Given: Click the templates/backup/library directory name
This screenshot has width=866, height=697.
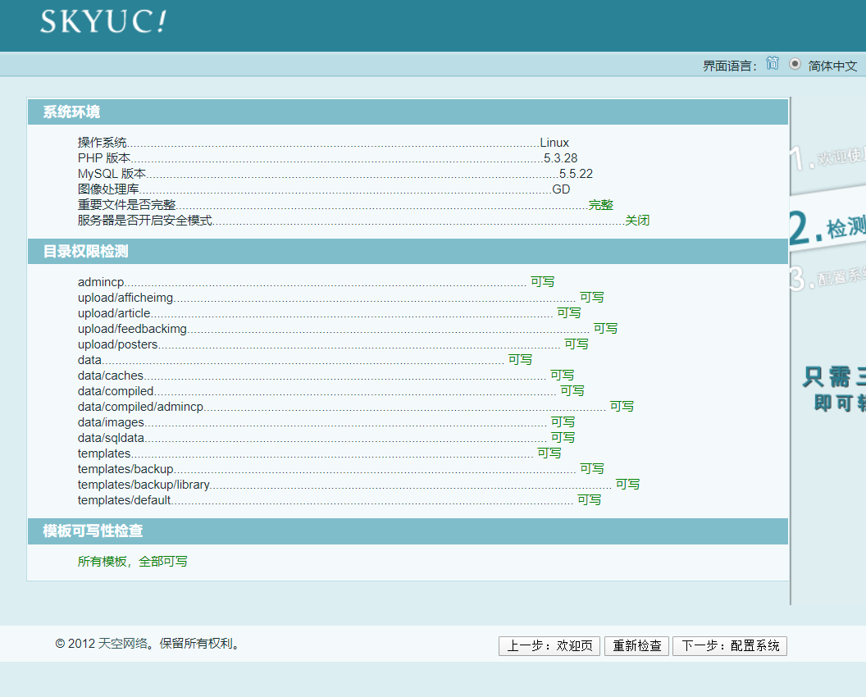Looking at the screenshot, I should tap(144, 485).
